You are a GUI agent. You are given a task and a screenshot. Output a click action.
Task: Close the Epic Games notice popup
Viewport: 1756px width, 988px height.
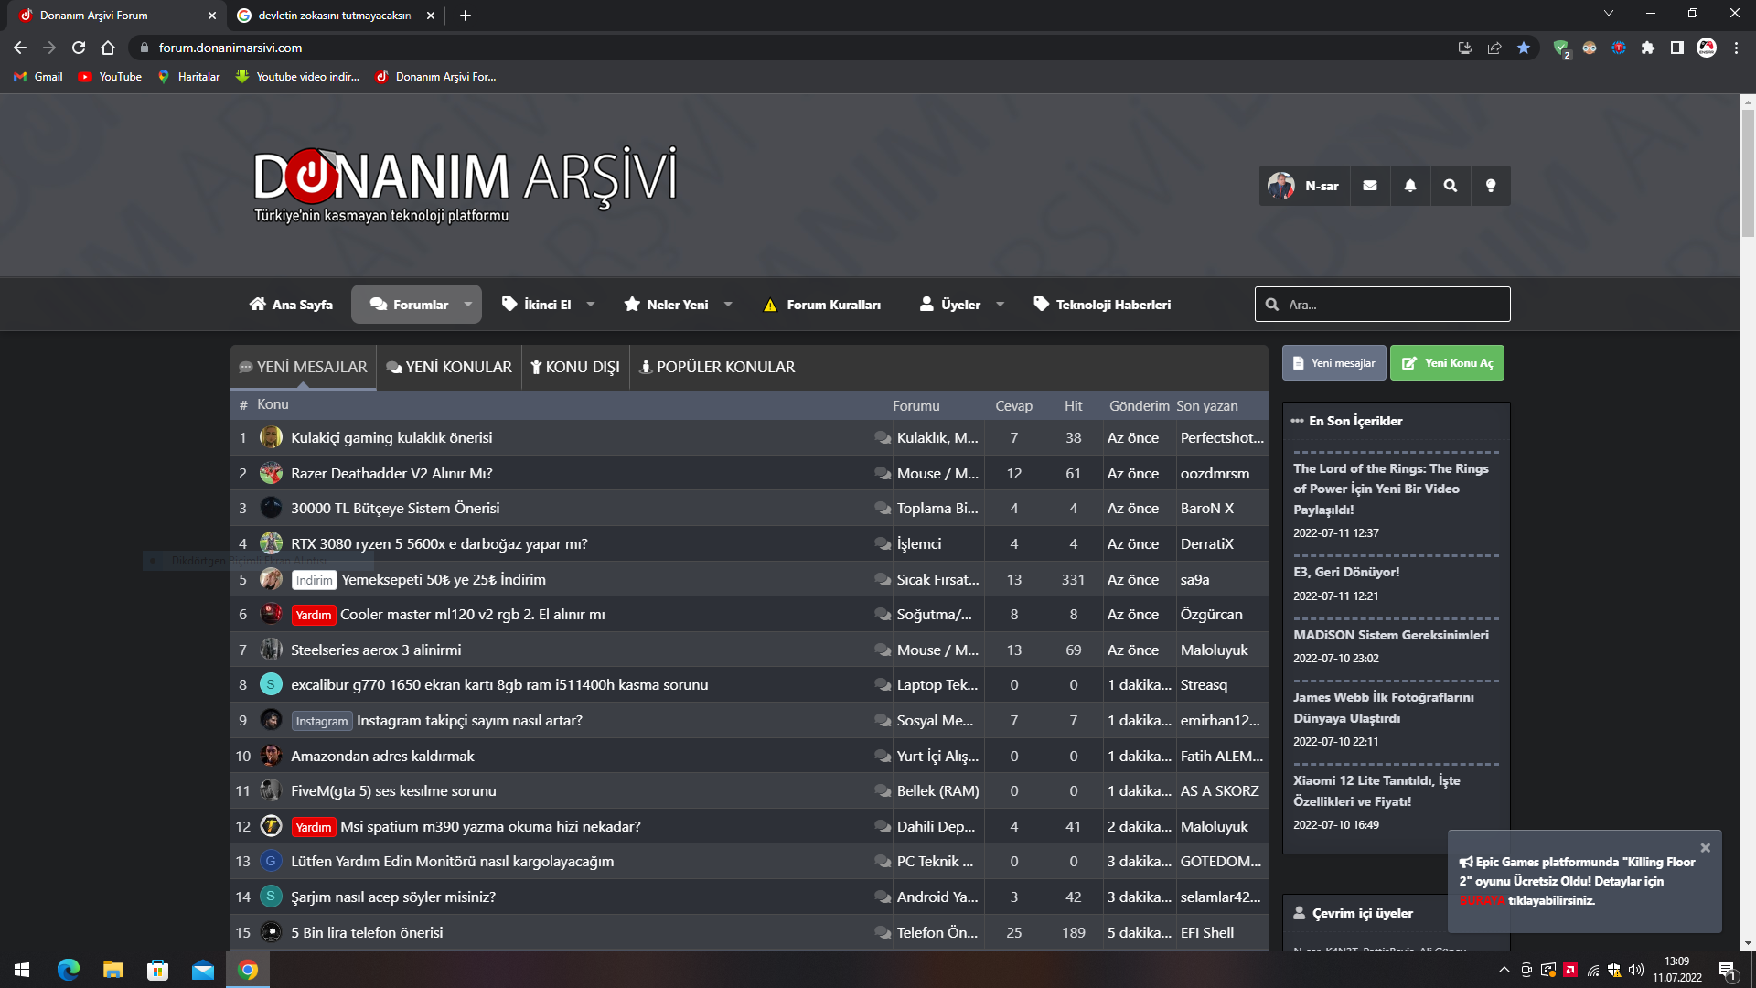1705,848
